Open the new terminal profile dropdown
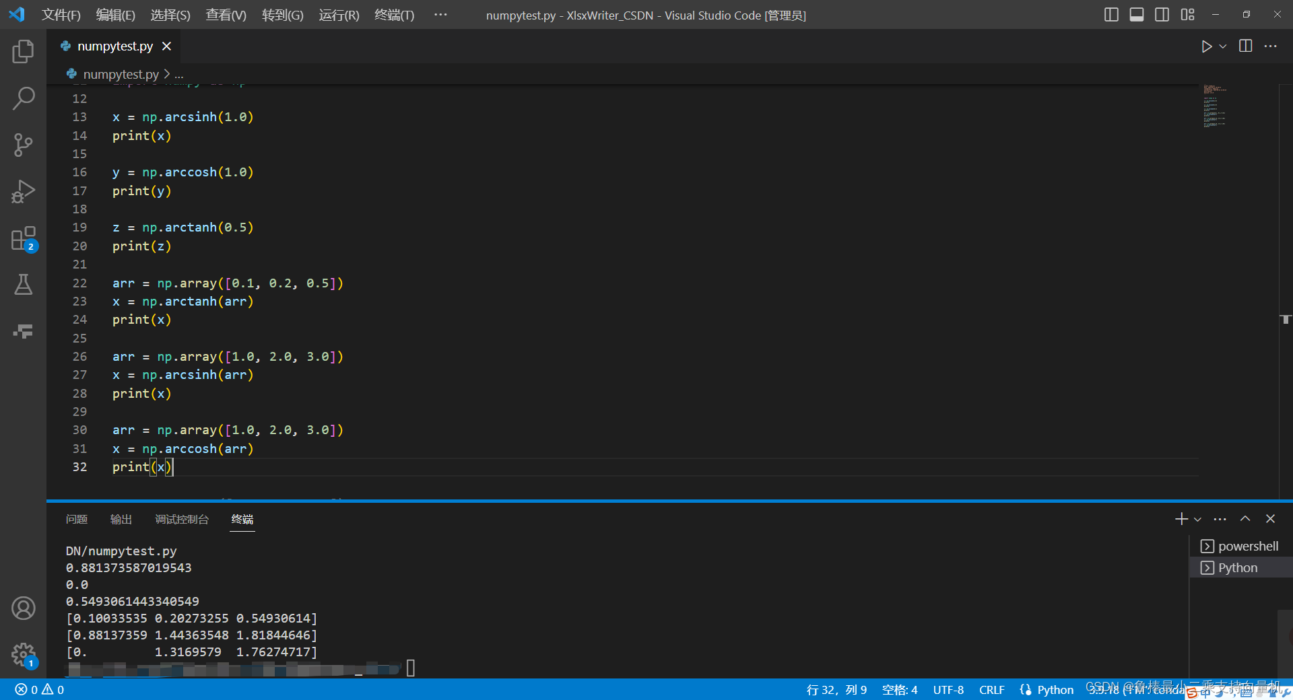The height and width of the screenshot is (700, 1293). (1197, 519)
